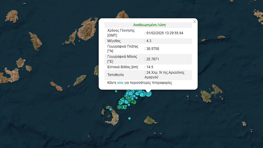This screenshot has width=263, height=148.
Task: Select the longitude value 25.7671
Action: coord(153,59)
